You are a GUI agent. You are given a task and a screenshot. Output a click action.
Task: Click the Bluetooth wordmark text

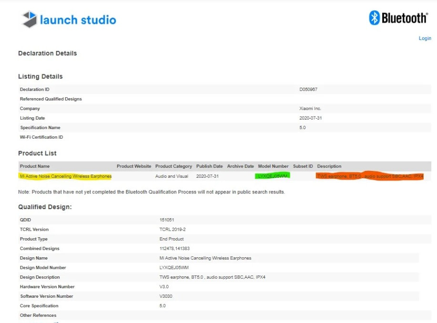[x=405, y=18]
